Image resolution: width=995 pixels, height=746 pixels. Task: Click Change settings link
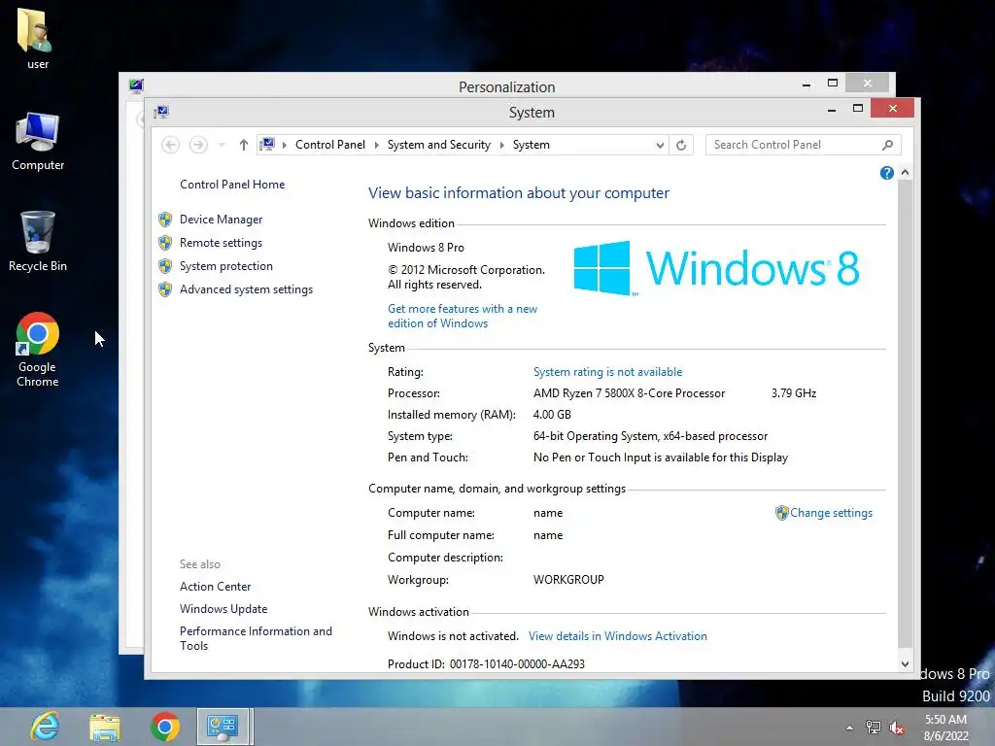point(831,513)
